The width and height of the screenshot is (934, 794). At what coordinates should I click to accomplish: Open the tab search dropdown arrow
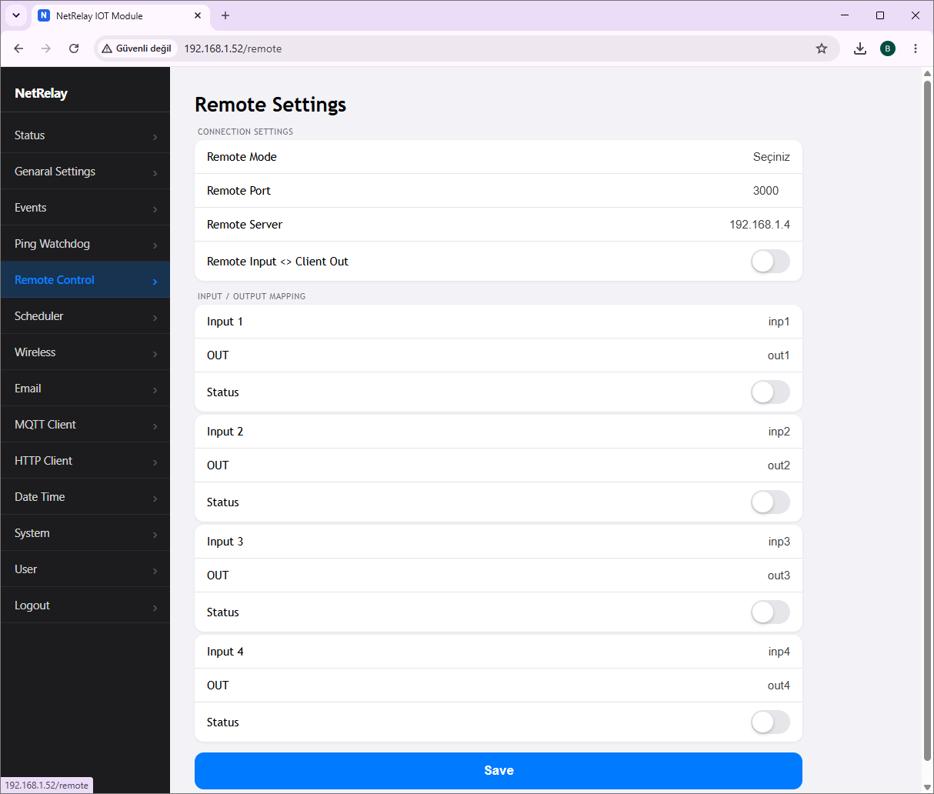pos(16,15)
